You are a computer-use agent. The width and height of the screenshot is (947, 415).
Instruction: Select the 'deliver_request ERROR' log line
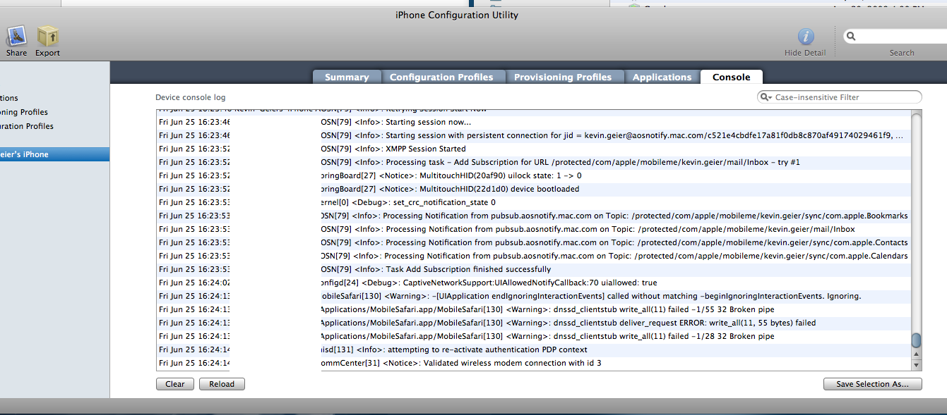coord(533,323)
